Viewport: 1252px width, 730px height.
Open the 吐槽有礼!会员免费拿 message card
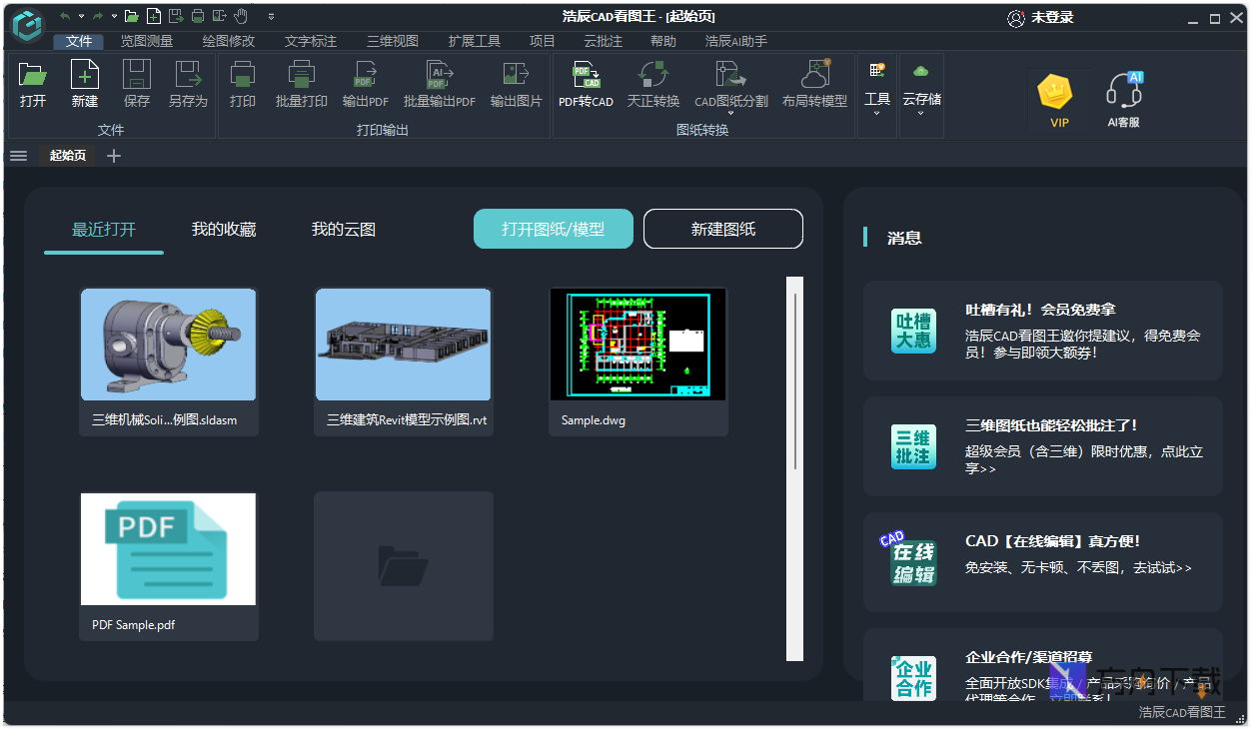pos(1043,331)
